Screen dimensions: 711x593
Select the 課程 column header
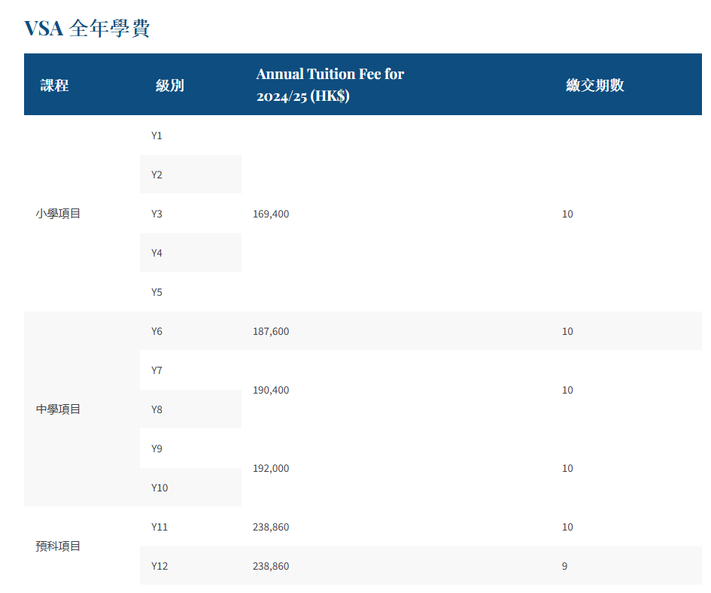click(x=54, y=85)
